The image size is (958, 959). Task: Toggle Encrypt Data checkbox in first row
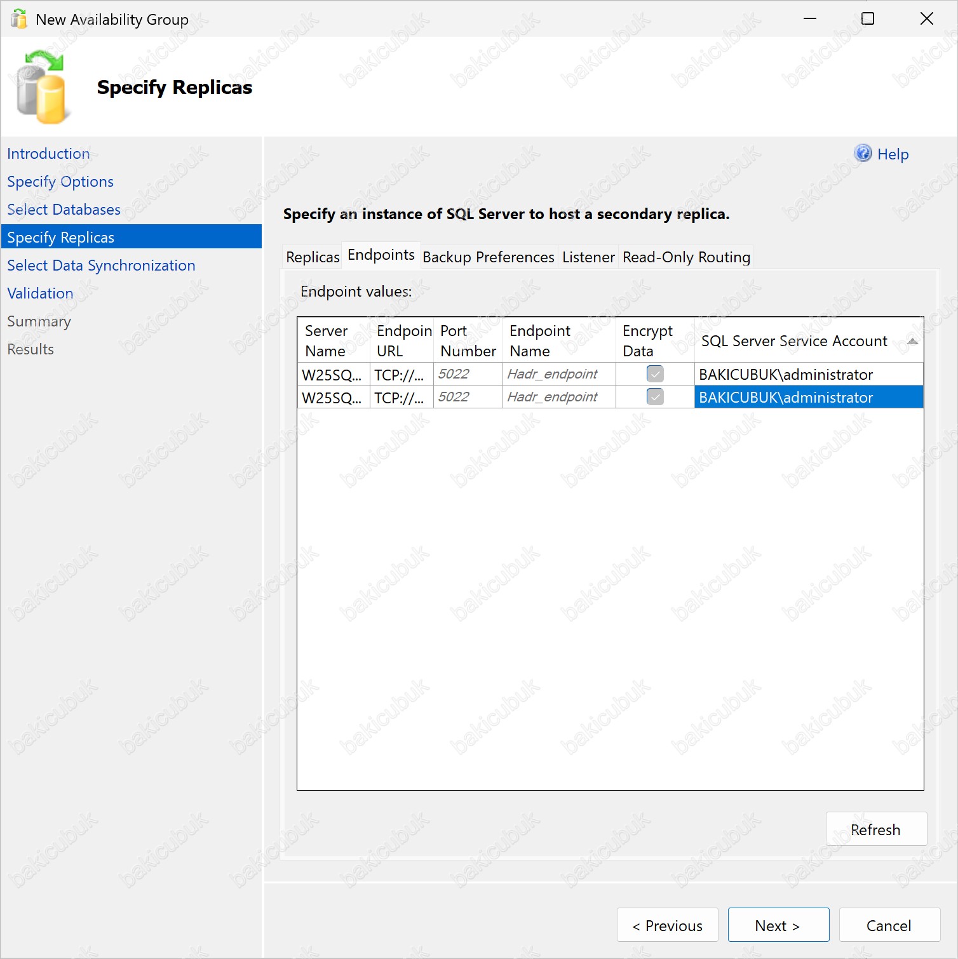[x=654, y=374]
